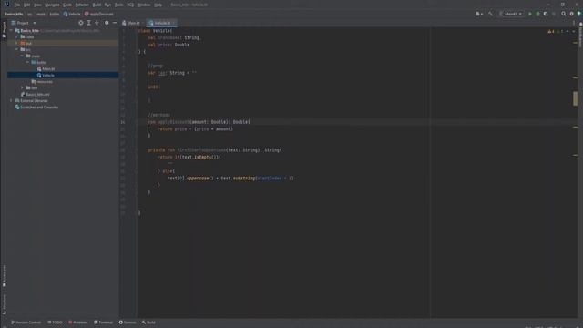Open the Refactor menu
This screenshot has width=583, height=328.
coord(82,5)
